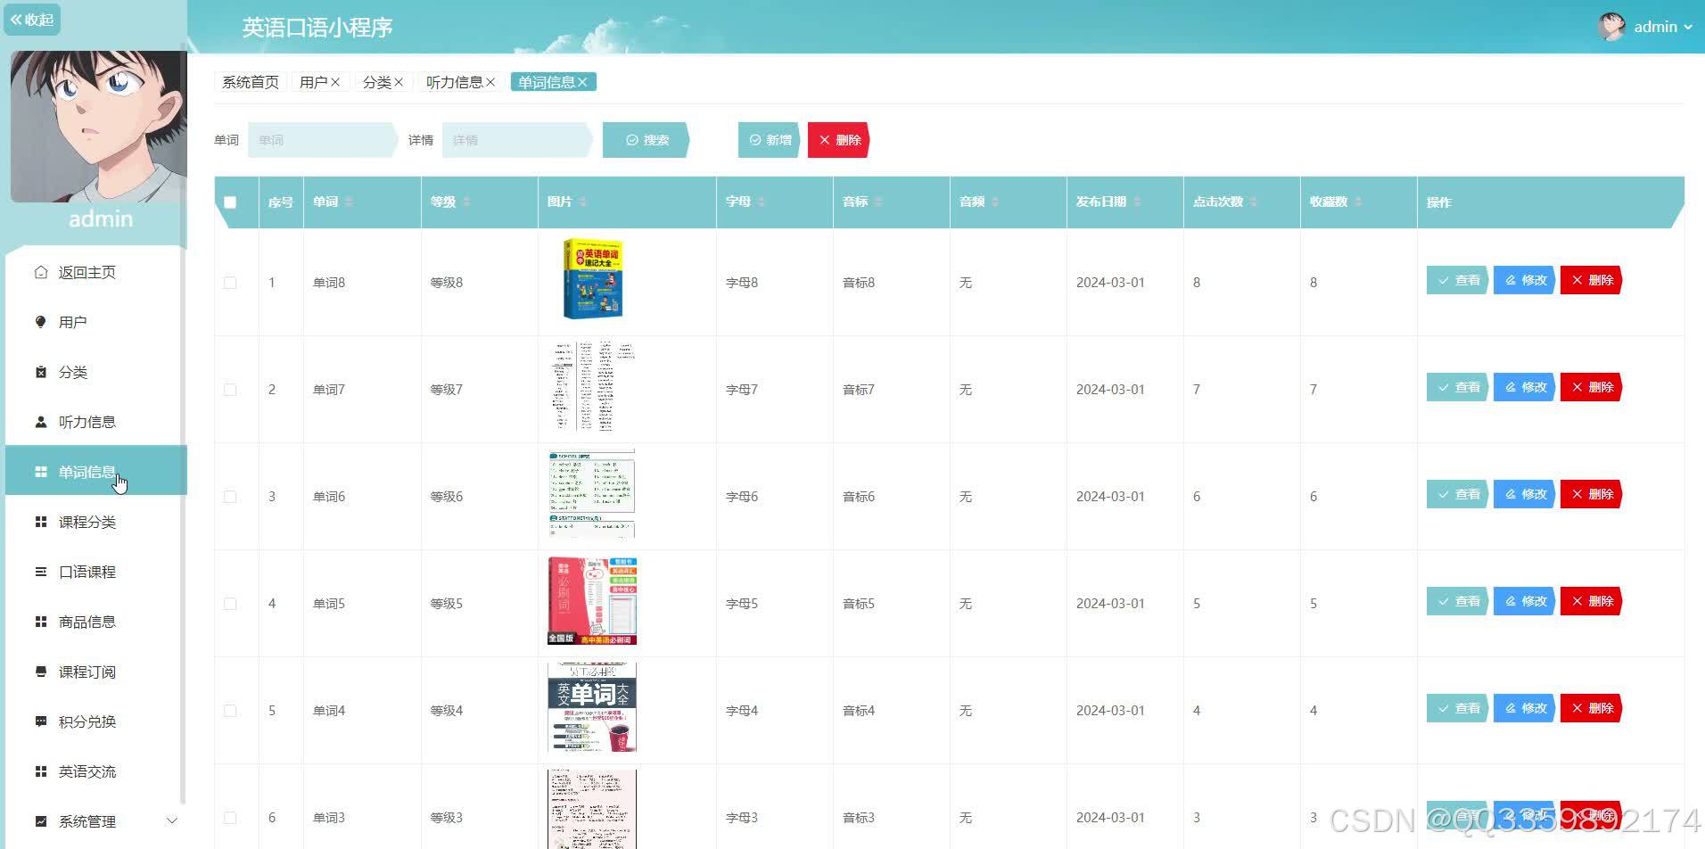Click the grid icon beside 单词信息

40,472
